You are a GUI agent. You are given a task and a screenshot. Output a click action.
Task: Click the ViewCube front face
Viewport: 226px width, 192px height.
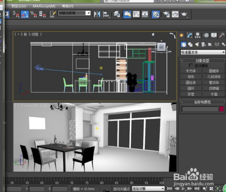161,47
